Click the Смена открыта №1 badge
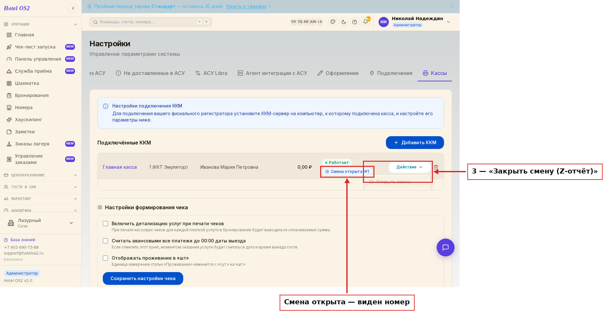The image size is (610, 318). click(347, 172)
